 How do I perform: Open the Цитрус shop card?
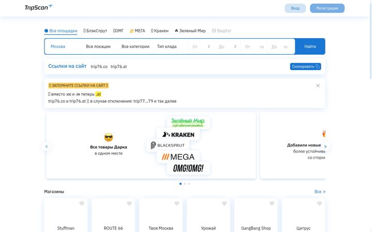(303, 216)
